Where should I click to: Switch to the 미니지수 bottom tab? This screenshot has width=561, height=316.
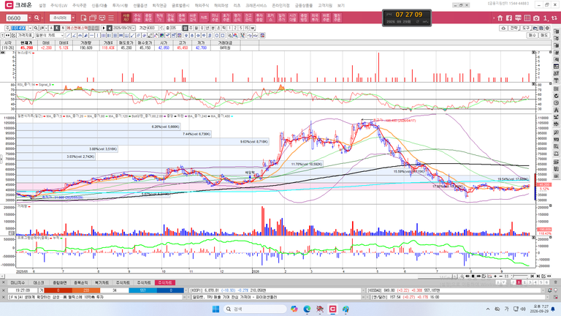[x=18, y=282]
